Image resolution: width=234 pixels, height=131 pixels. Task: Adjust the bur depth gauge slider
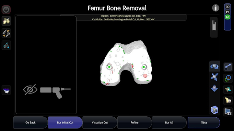tap(214, 27)
